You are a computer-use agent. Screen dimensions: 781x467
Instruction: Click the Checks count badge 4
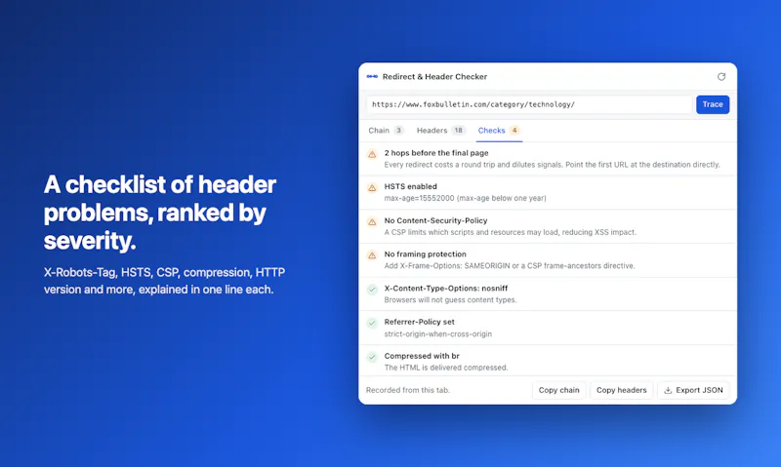point(514,131)
